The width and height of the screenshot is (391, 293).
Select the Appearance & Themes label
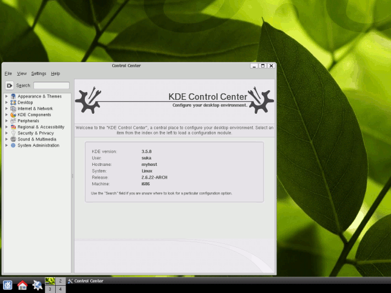pos(39,96)
